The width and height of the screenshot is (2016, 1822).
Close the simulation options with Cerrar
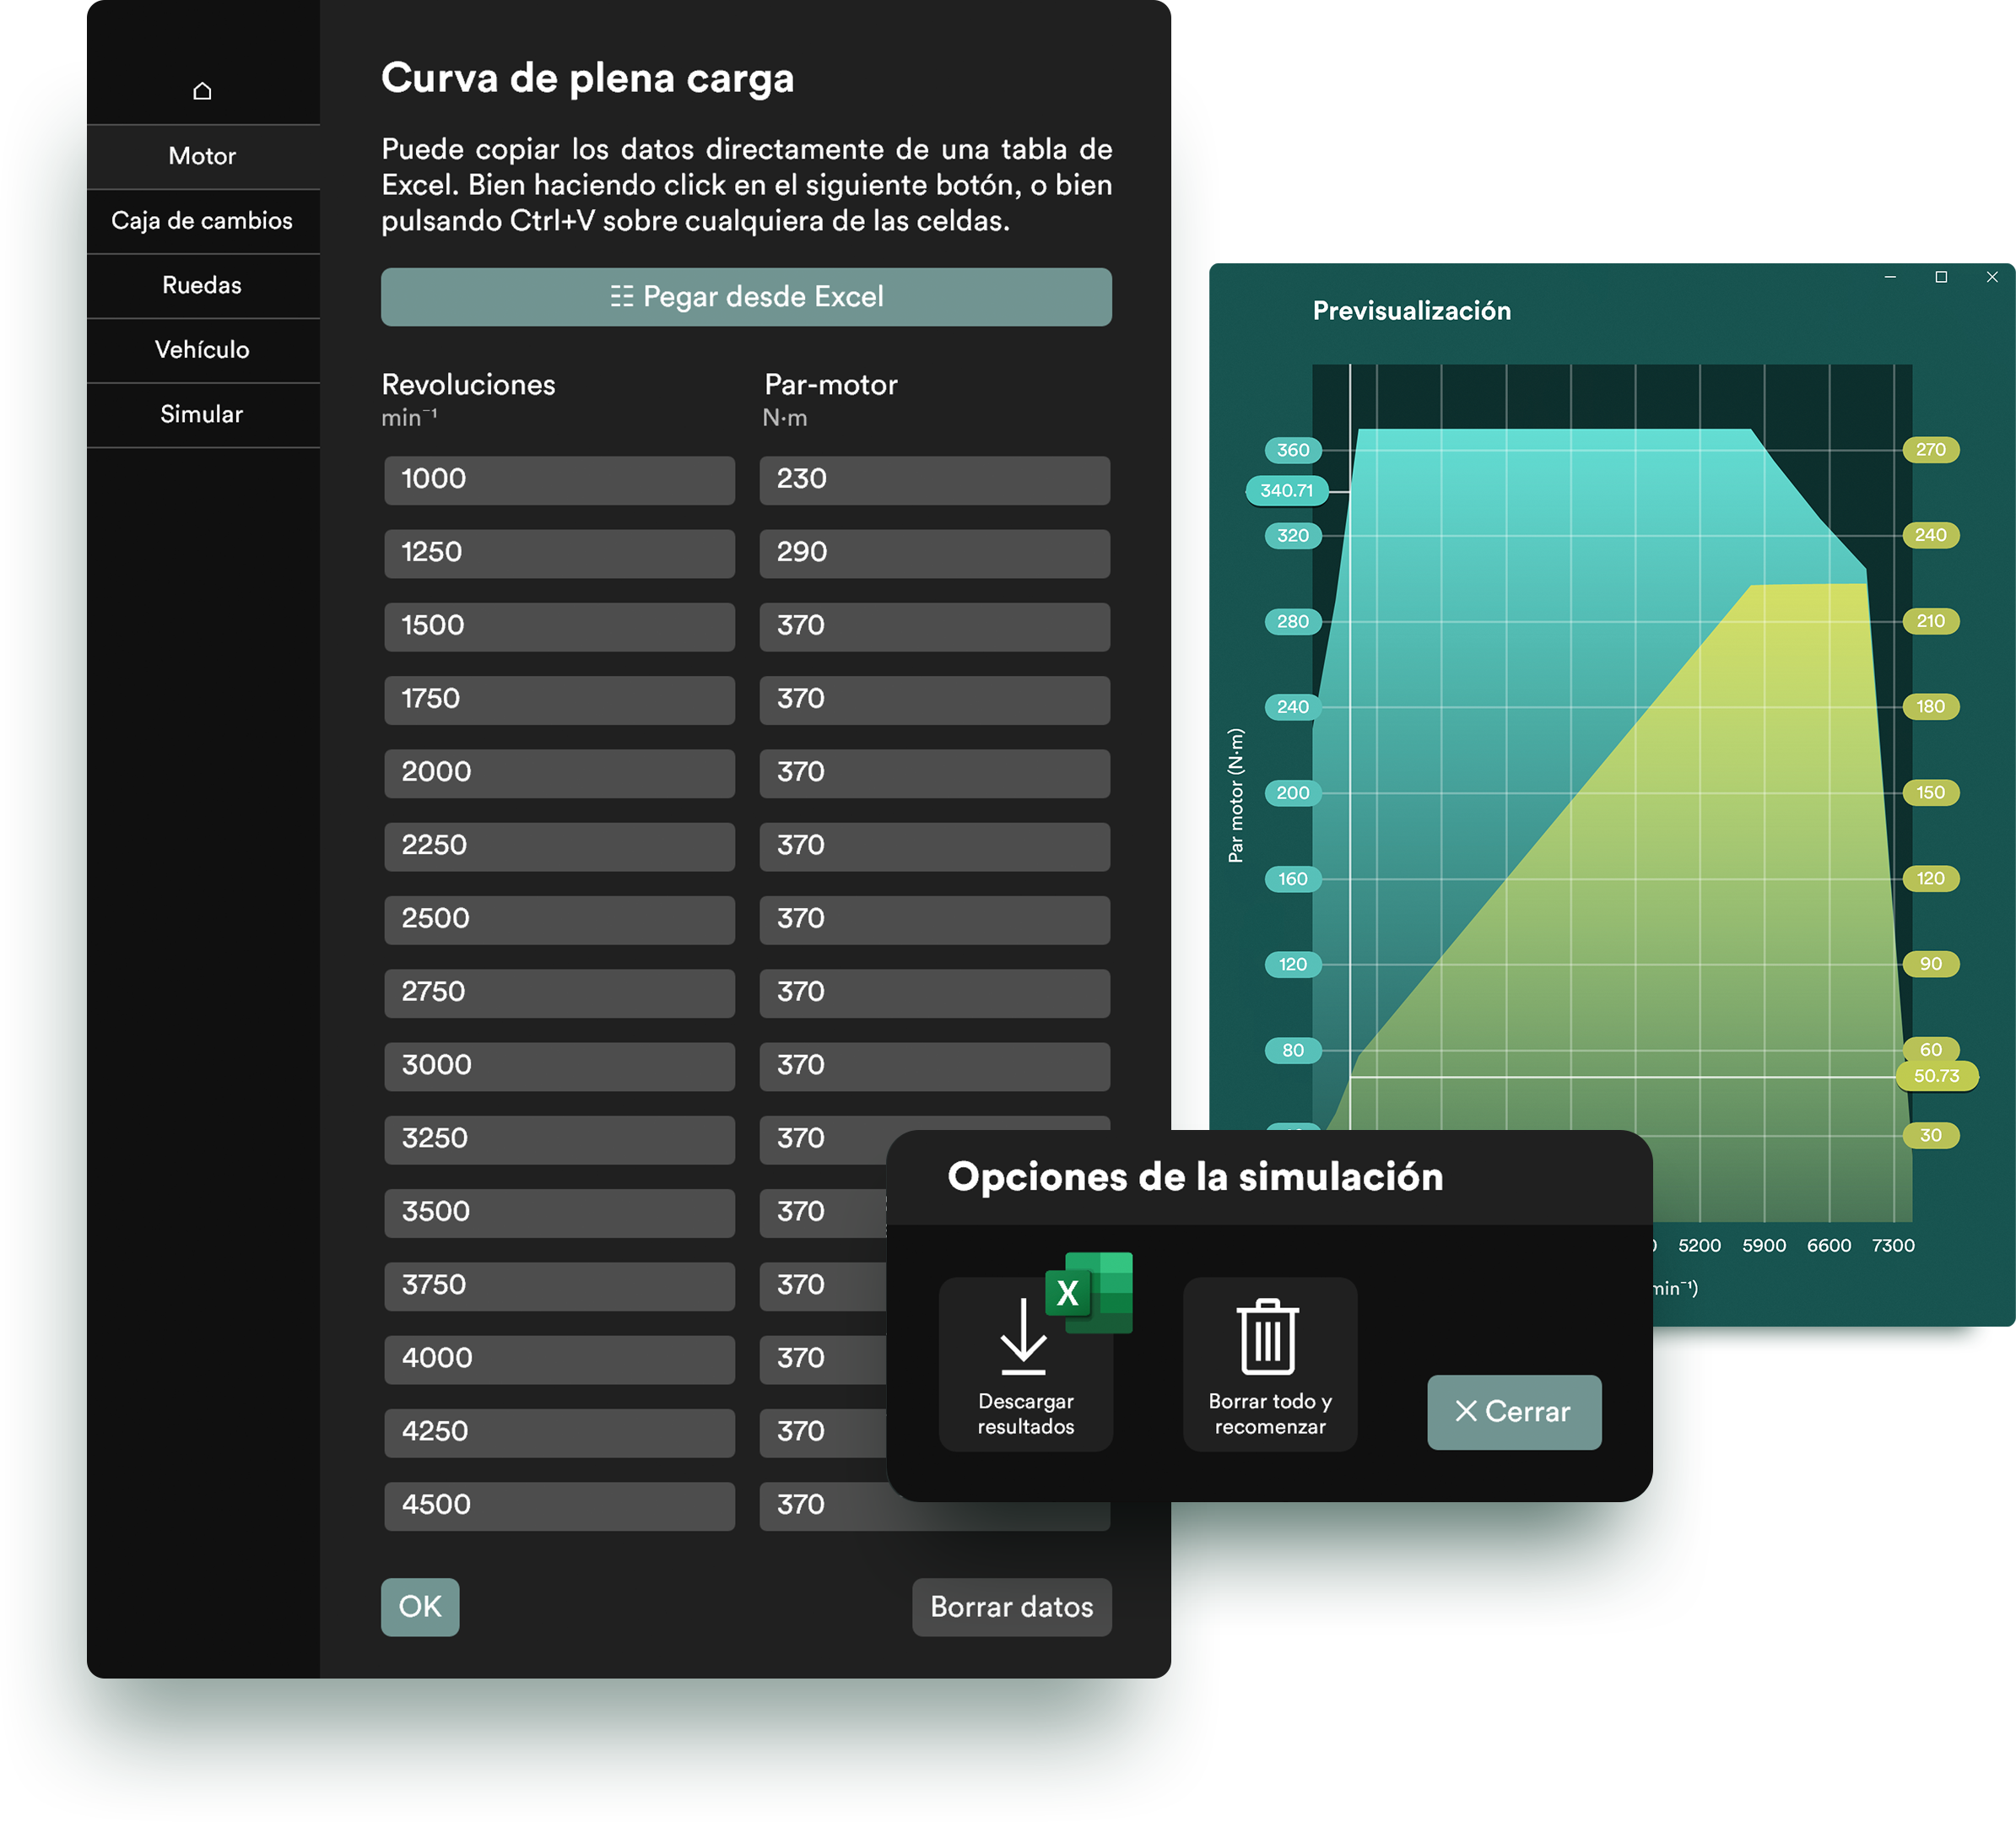(x=1514, y=1412)
